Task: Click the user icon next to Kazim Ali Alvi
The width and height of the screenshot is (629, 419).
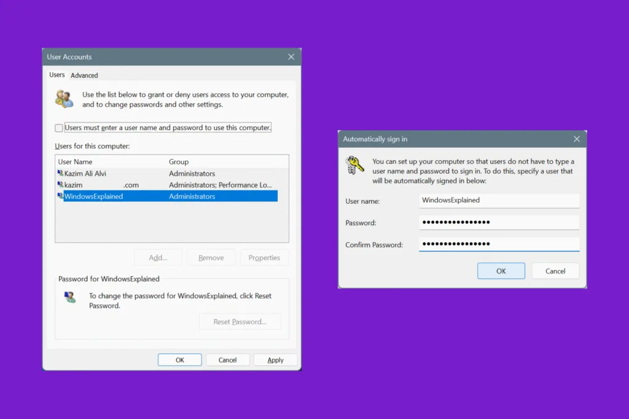Action: point(60,173)
